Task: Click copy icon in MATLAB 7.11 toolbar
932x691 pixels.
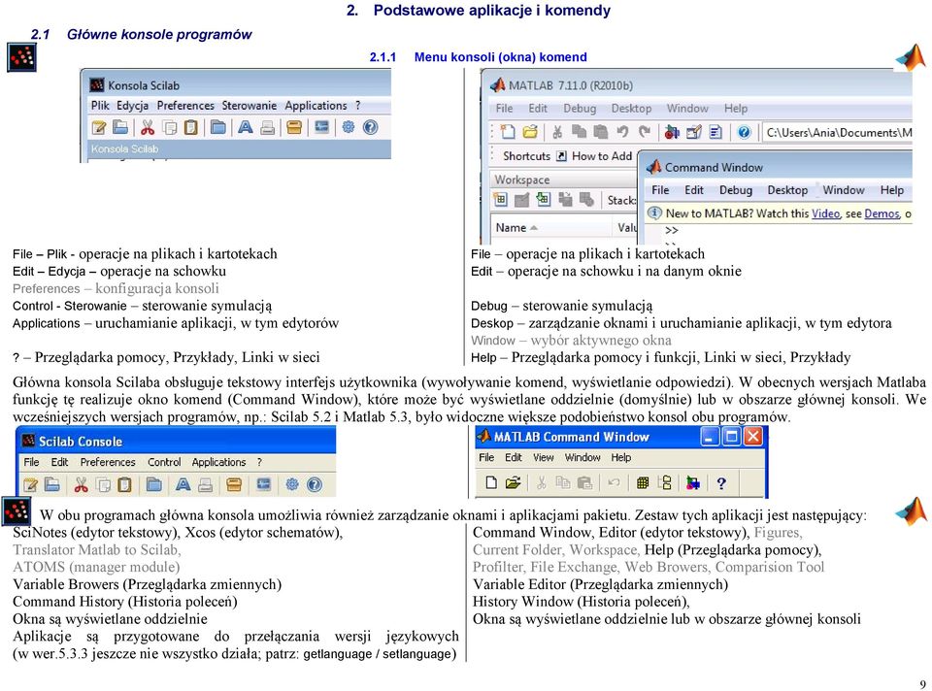Action: click(579, 132)
